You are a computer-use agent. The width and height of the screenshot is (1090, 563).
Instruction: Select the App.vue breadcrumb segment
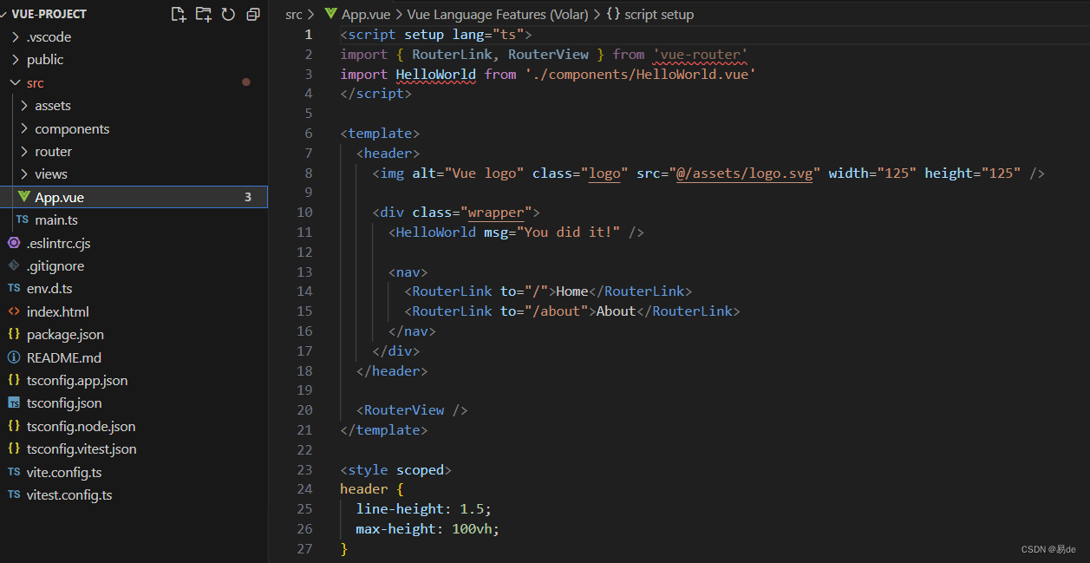pos(366,14)
